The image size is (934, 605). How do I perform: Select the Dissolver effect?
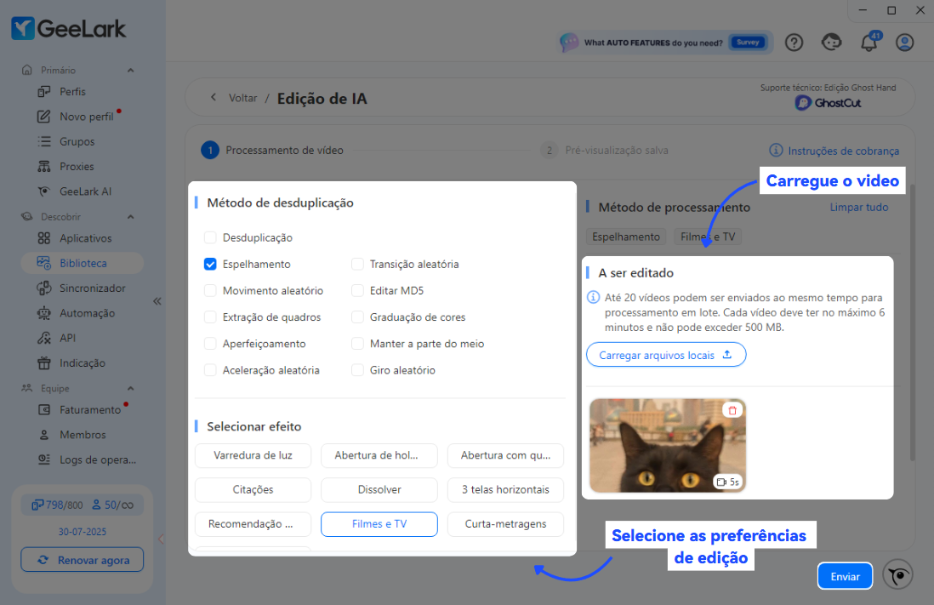pos(379,490)
